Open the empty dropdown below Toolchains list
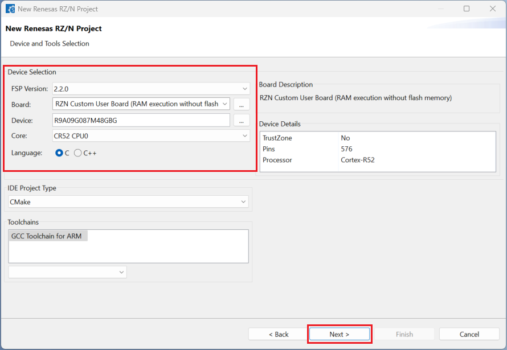The image size is (507, 350). coord(68,272)
